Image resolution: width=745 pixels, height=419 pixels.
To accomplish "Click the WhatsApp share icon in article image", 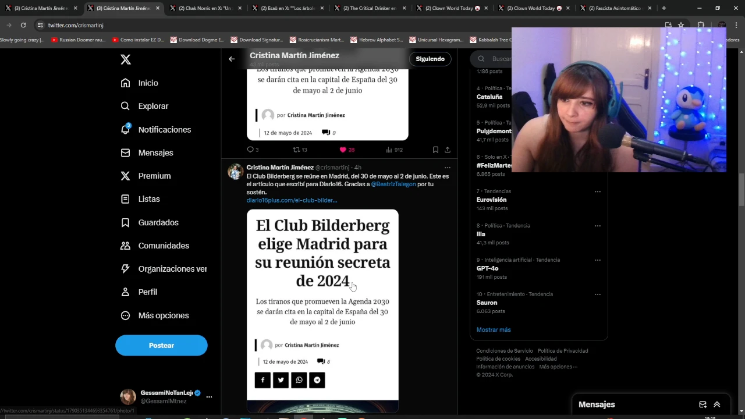I will point(299,380).
